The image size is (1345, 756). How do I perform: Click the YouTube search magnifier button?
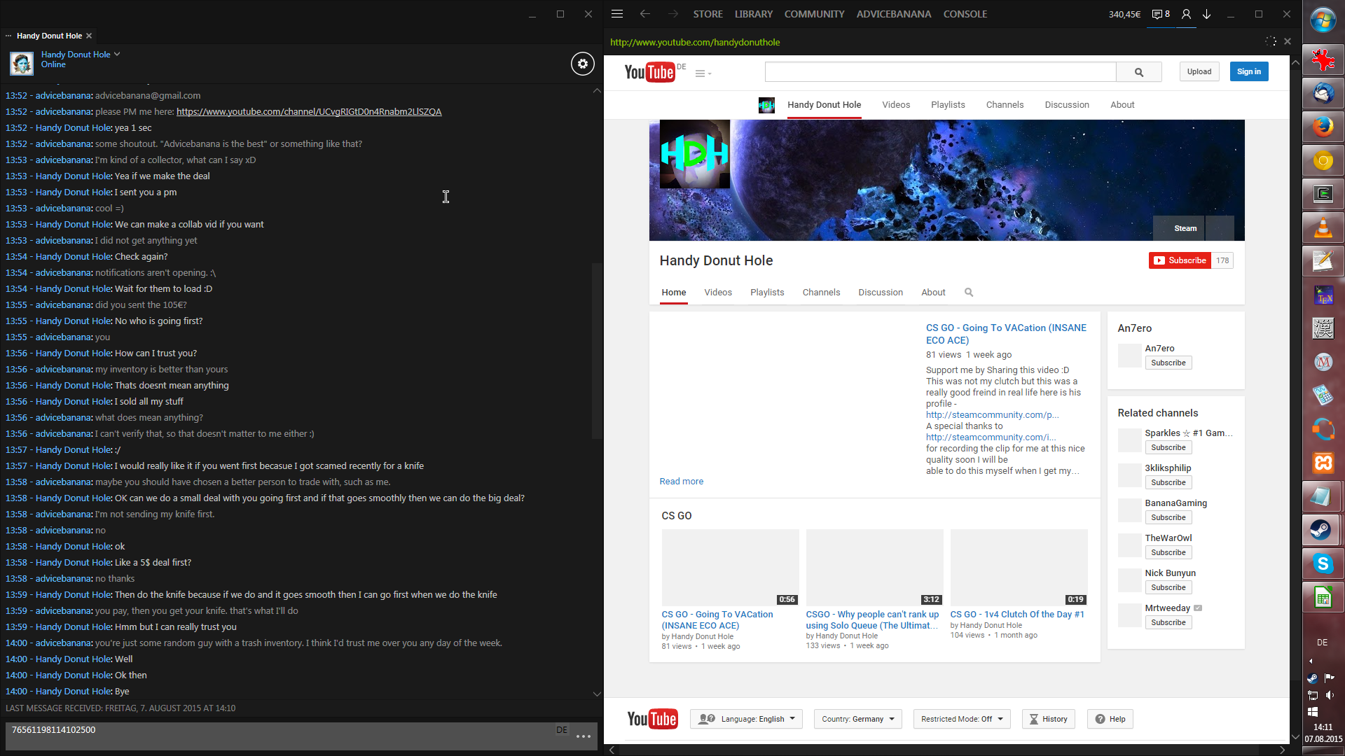pos(1138,72)
